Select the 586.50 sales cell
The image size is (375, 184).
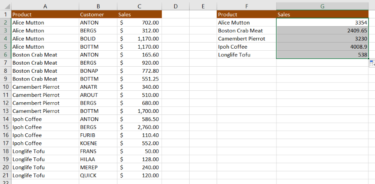(139, 119)
